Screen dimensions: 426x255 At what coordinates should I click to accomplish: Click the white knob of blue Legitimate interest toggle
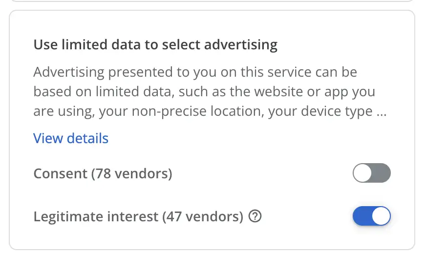[381, 216]
